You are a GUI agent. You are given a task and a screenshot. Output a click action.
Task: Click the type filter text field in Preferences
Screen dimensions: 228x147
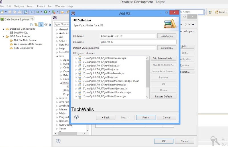coord(62,24)
